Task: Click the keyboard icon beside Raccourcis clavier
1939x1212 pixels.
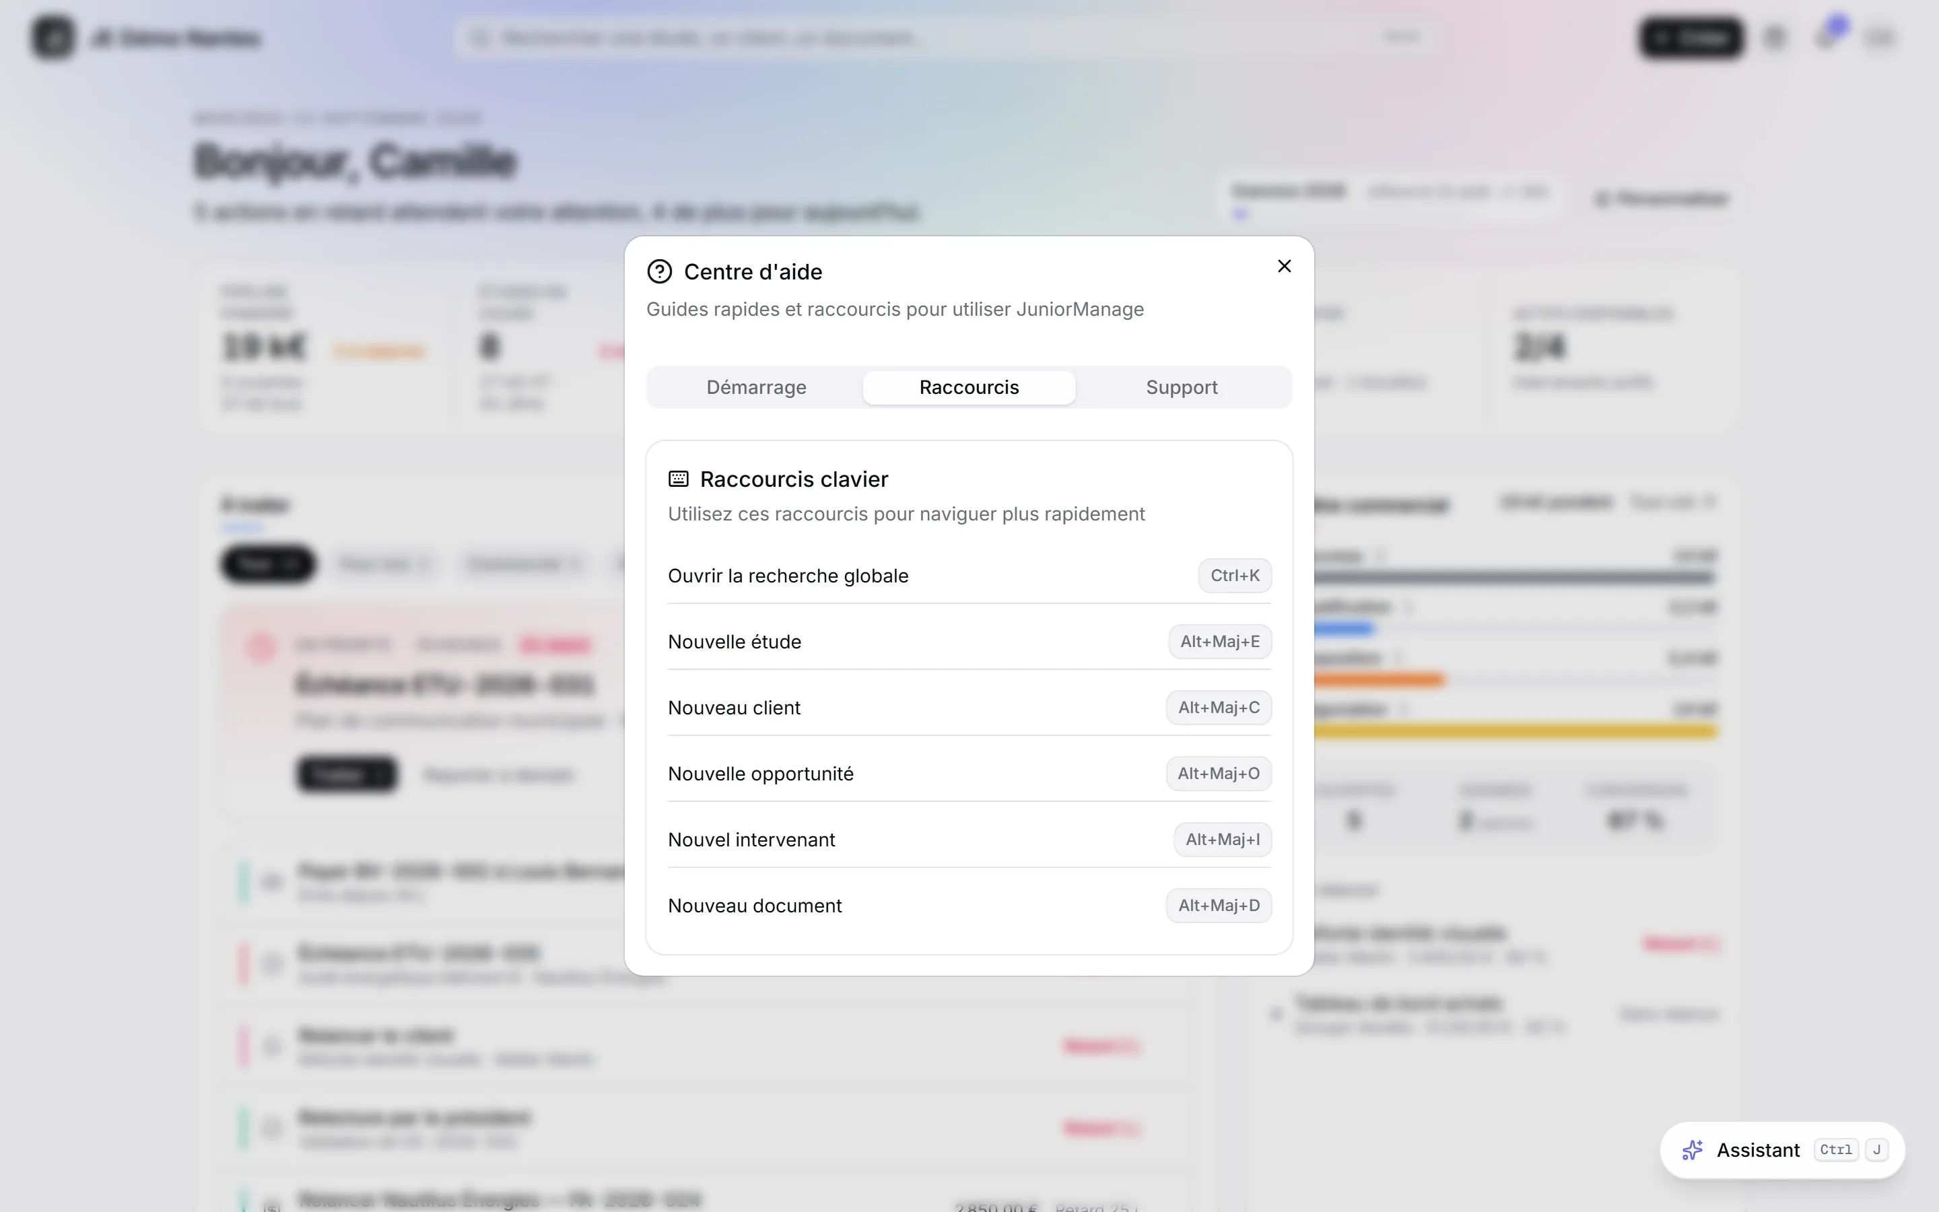Action: 679,479
